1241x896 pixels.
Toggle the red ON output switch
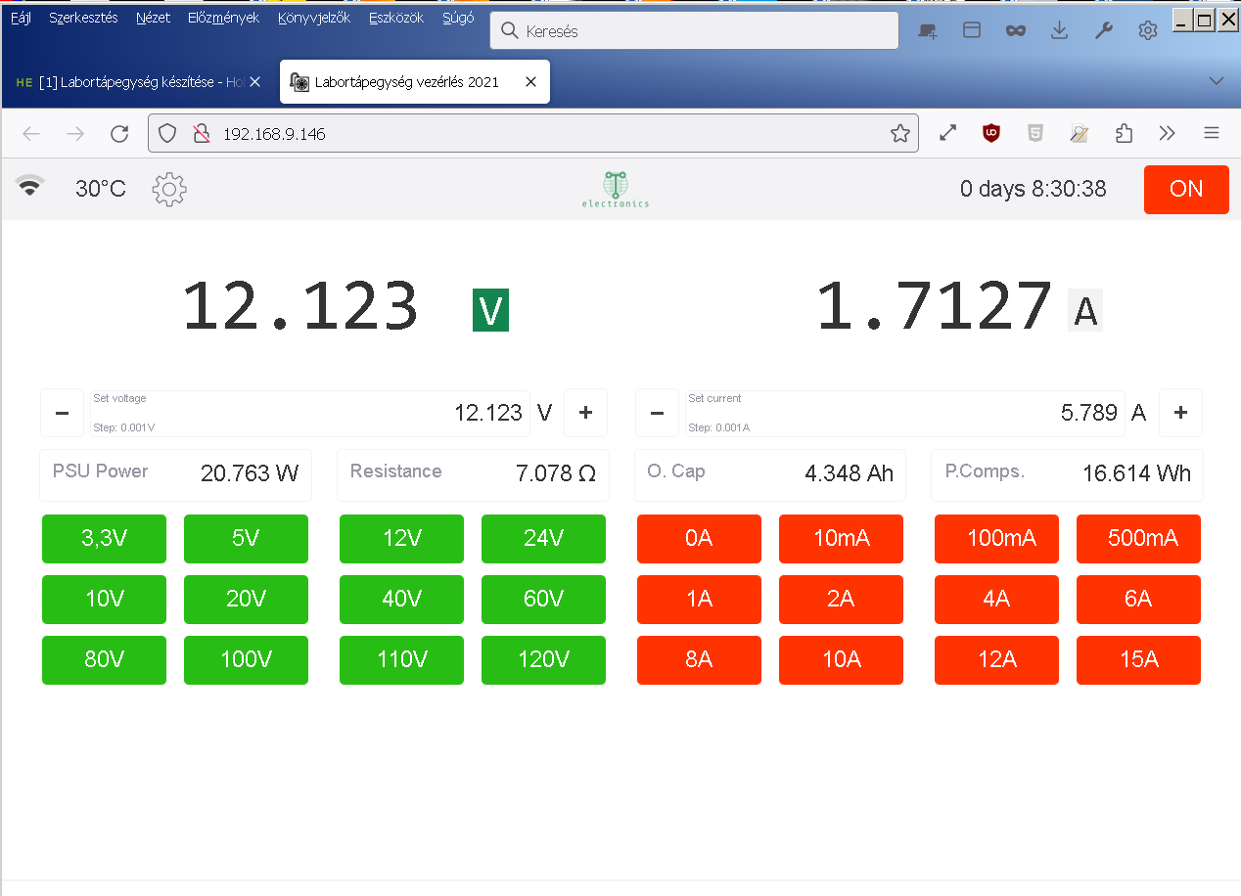[x=1186, y=189]
